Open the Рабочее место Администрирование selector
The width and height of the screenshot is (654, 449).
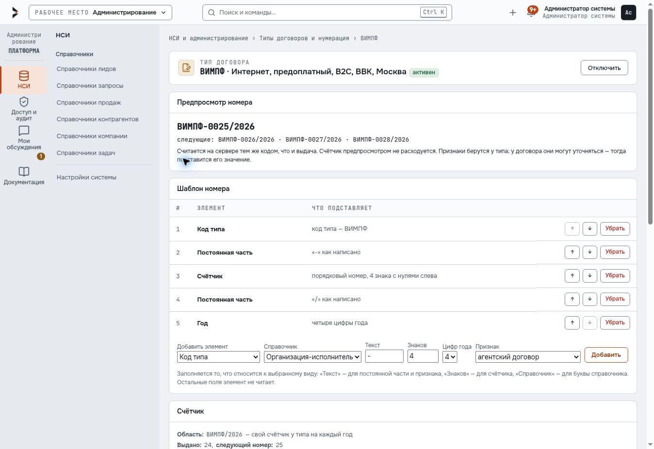(100, 13)
